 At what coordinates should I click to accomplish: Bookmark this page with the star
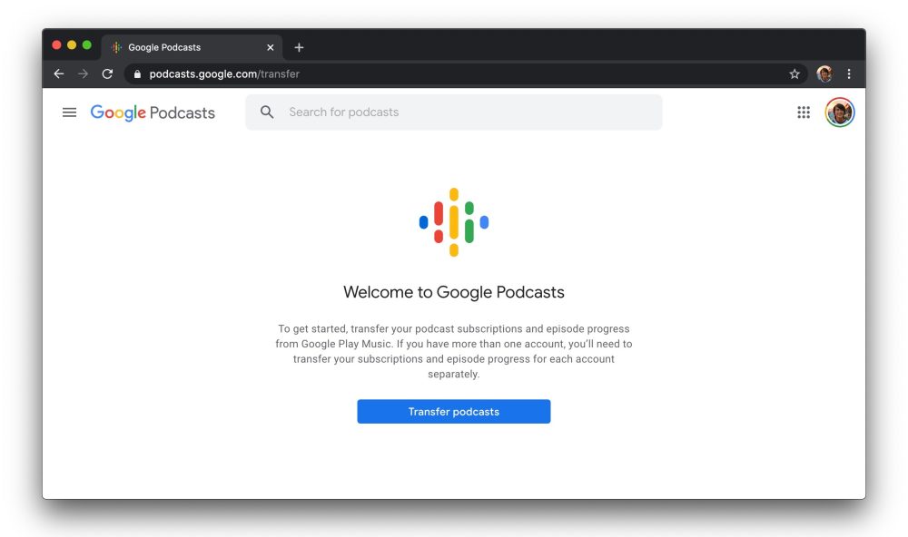click(794, 74)
